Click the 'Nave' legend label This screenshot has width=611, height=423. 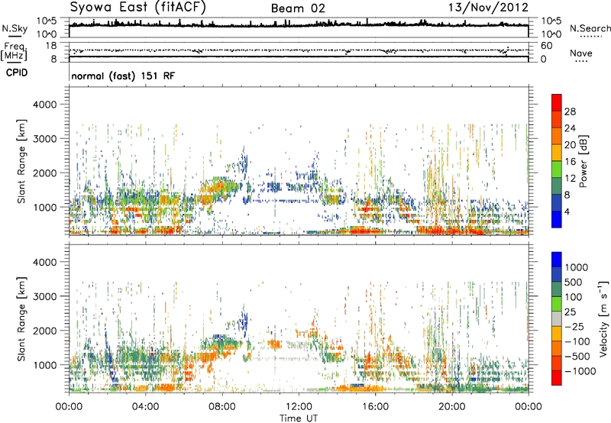[x=581, y=53]
